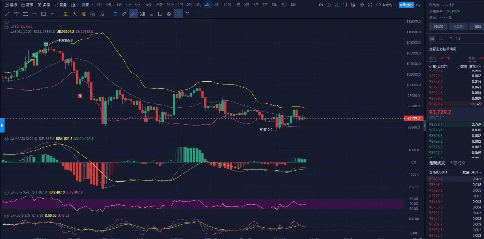Click the TD indicator alert bell

12,27
